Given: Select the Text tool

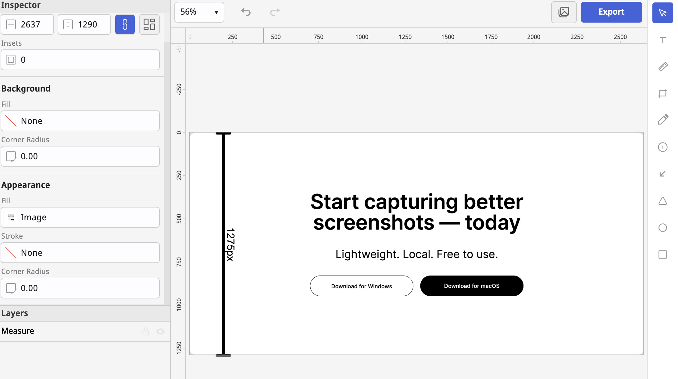Looking at the screenshot, I should pyautogui.click(x=662, y=40).
